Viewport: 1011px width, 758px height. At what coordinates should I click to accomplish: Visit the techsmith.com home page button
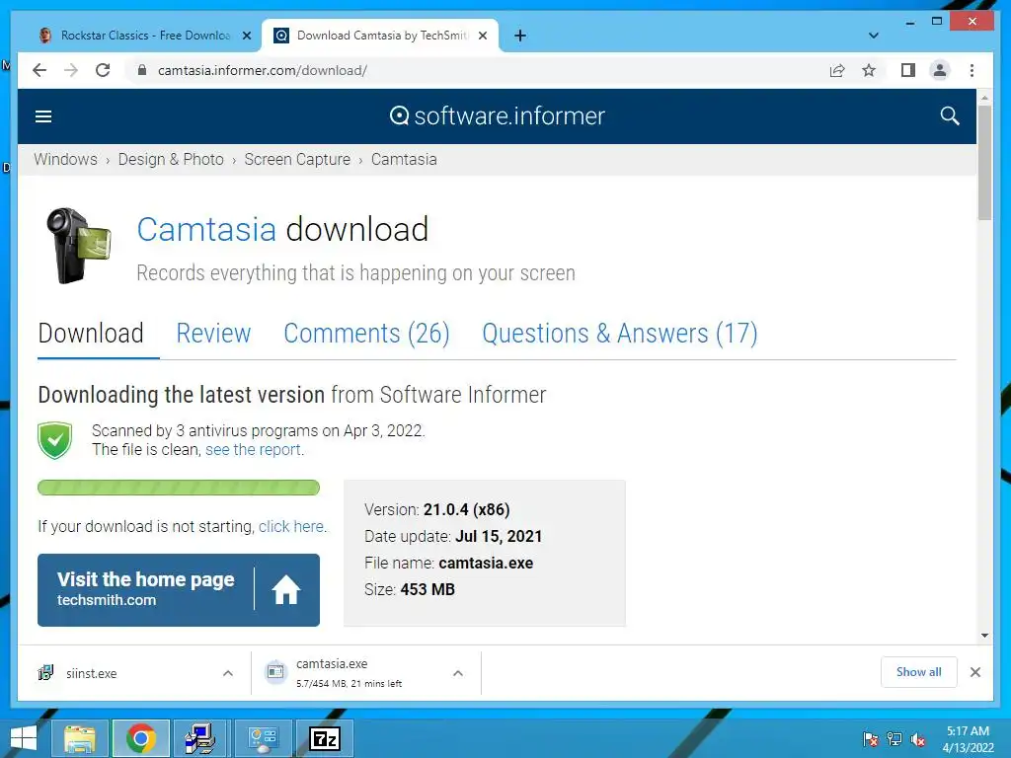[x=179, y=590]
